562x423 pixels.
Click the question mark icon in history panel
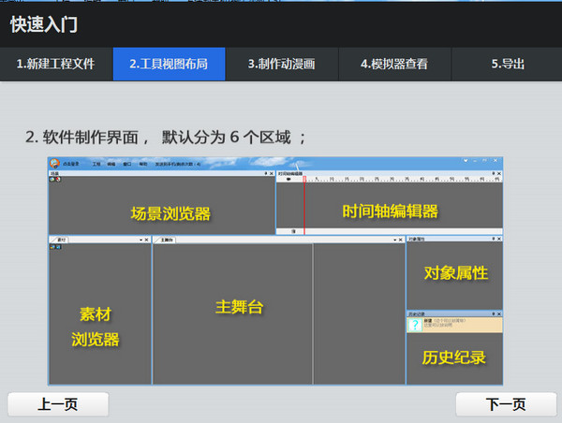click(x=414, y=326)
